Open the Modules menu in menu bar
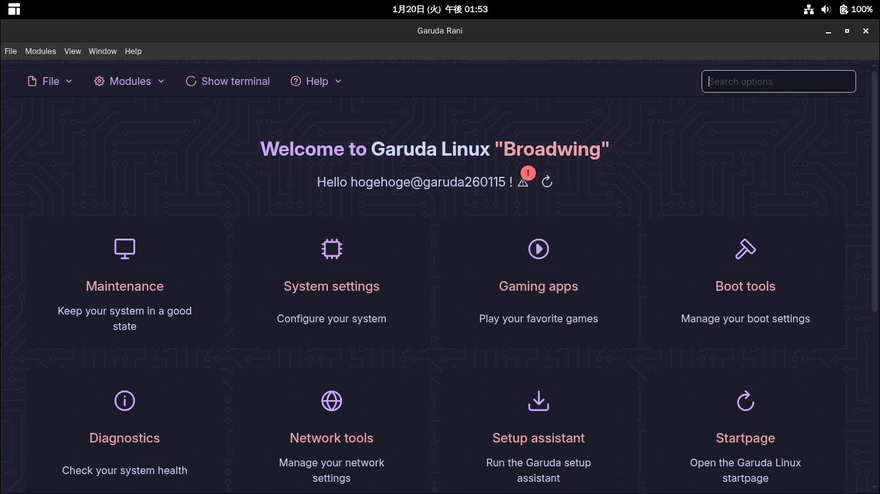The height and width of the screenshot is (494, 880). pos(41,51)
